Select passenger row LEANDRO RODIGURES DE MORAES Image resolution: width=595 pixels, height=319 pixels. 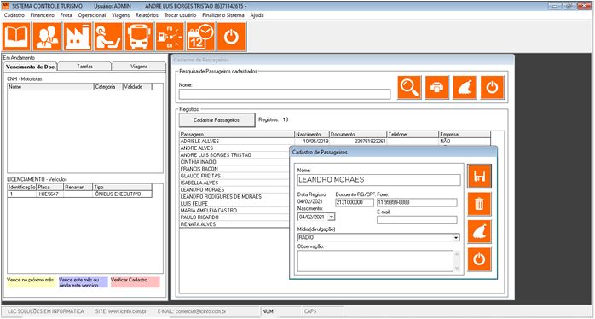tap(234, 197)
